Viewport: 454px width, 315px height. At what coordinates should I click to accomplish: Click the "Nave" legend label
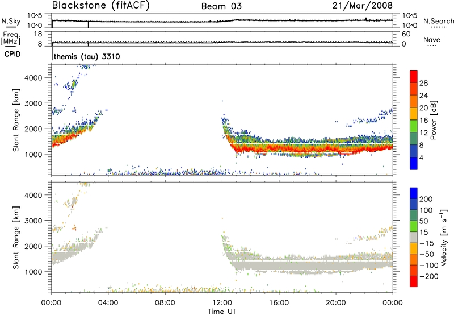pos(432,39)
